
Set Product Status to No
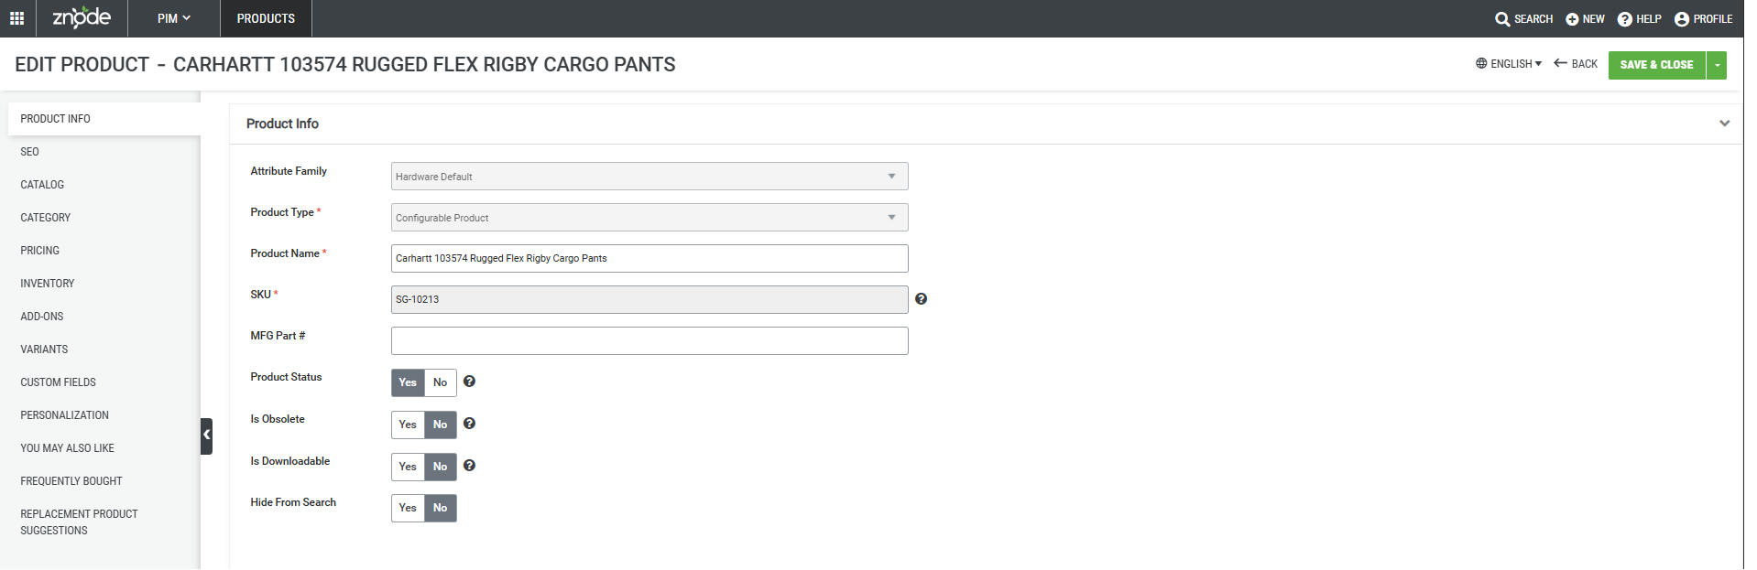click(x=441, y=382)
